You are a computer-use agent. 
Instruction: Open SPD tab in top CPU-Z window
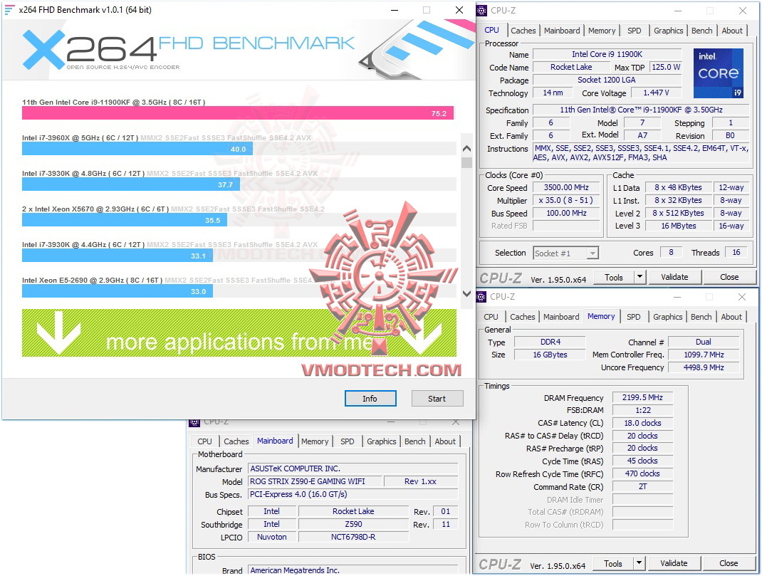(x=635, y=31)
